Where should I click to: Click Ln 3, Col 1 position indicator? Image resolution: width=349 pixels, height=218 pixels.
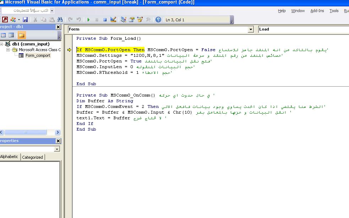[x=175, y=20]
